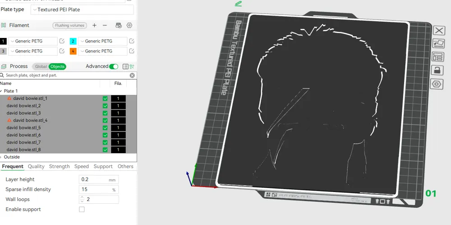The image size is (451, 225).
Task: Select david bowie.stl_7 in object list
Action: (23, 142)
